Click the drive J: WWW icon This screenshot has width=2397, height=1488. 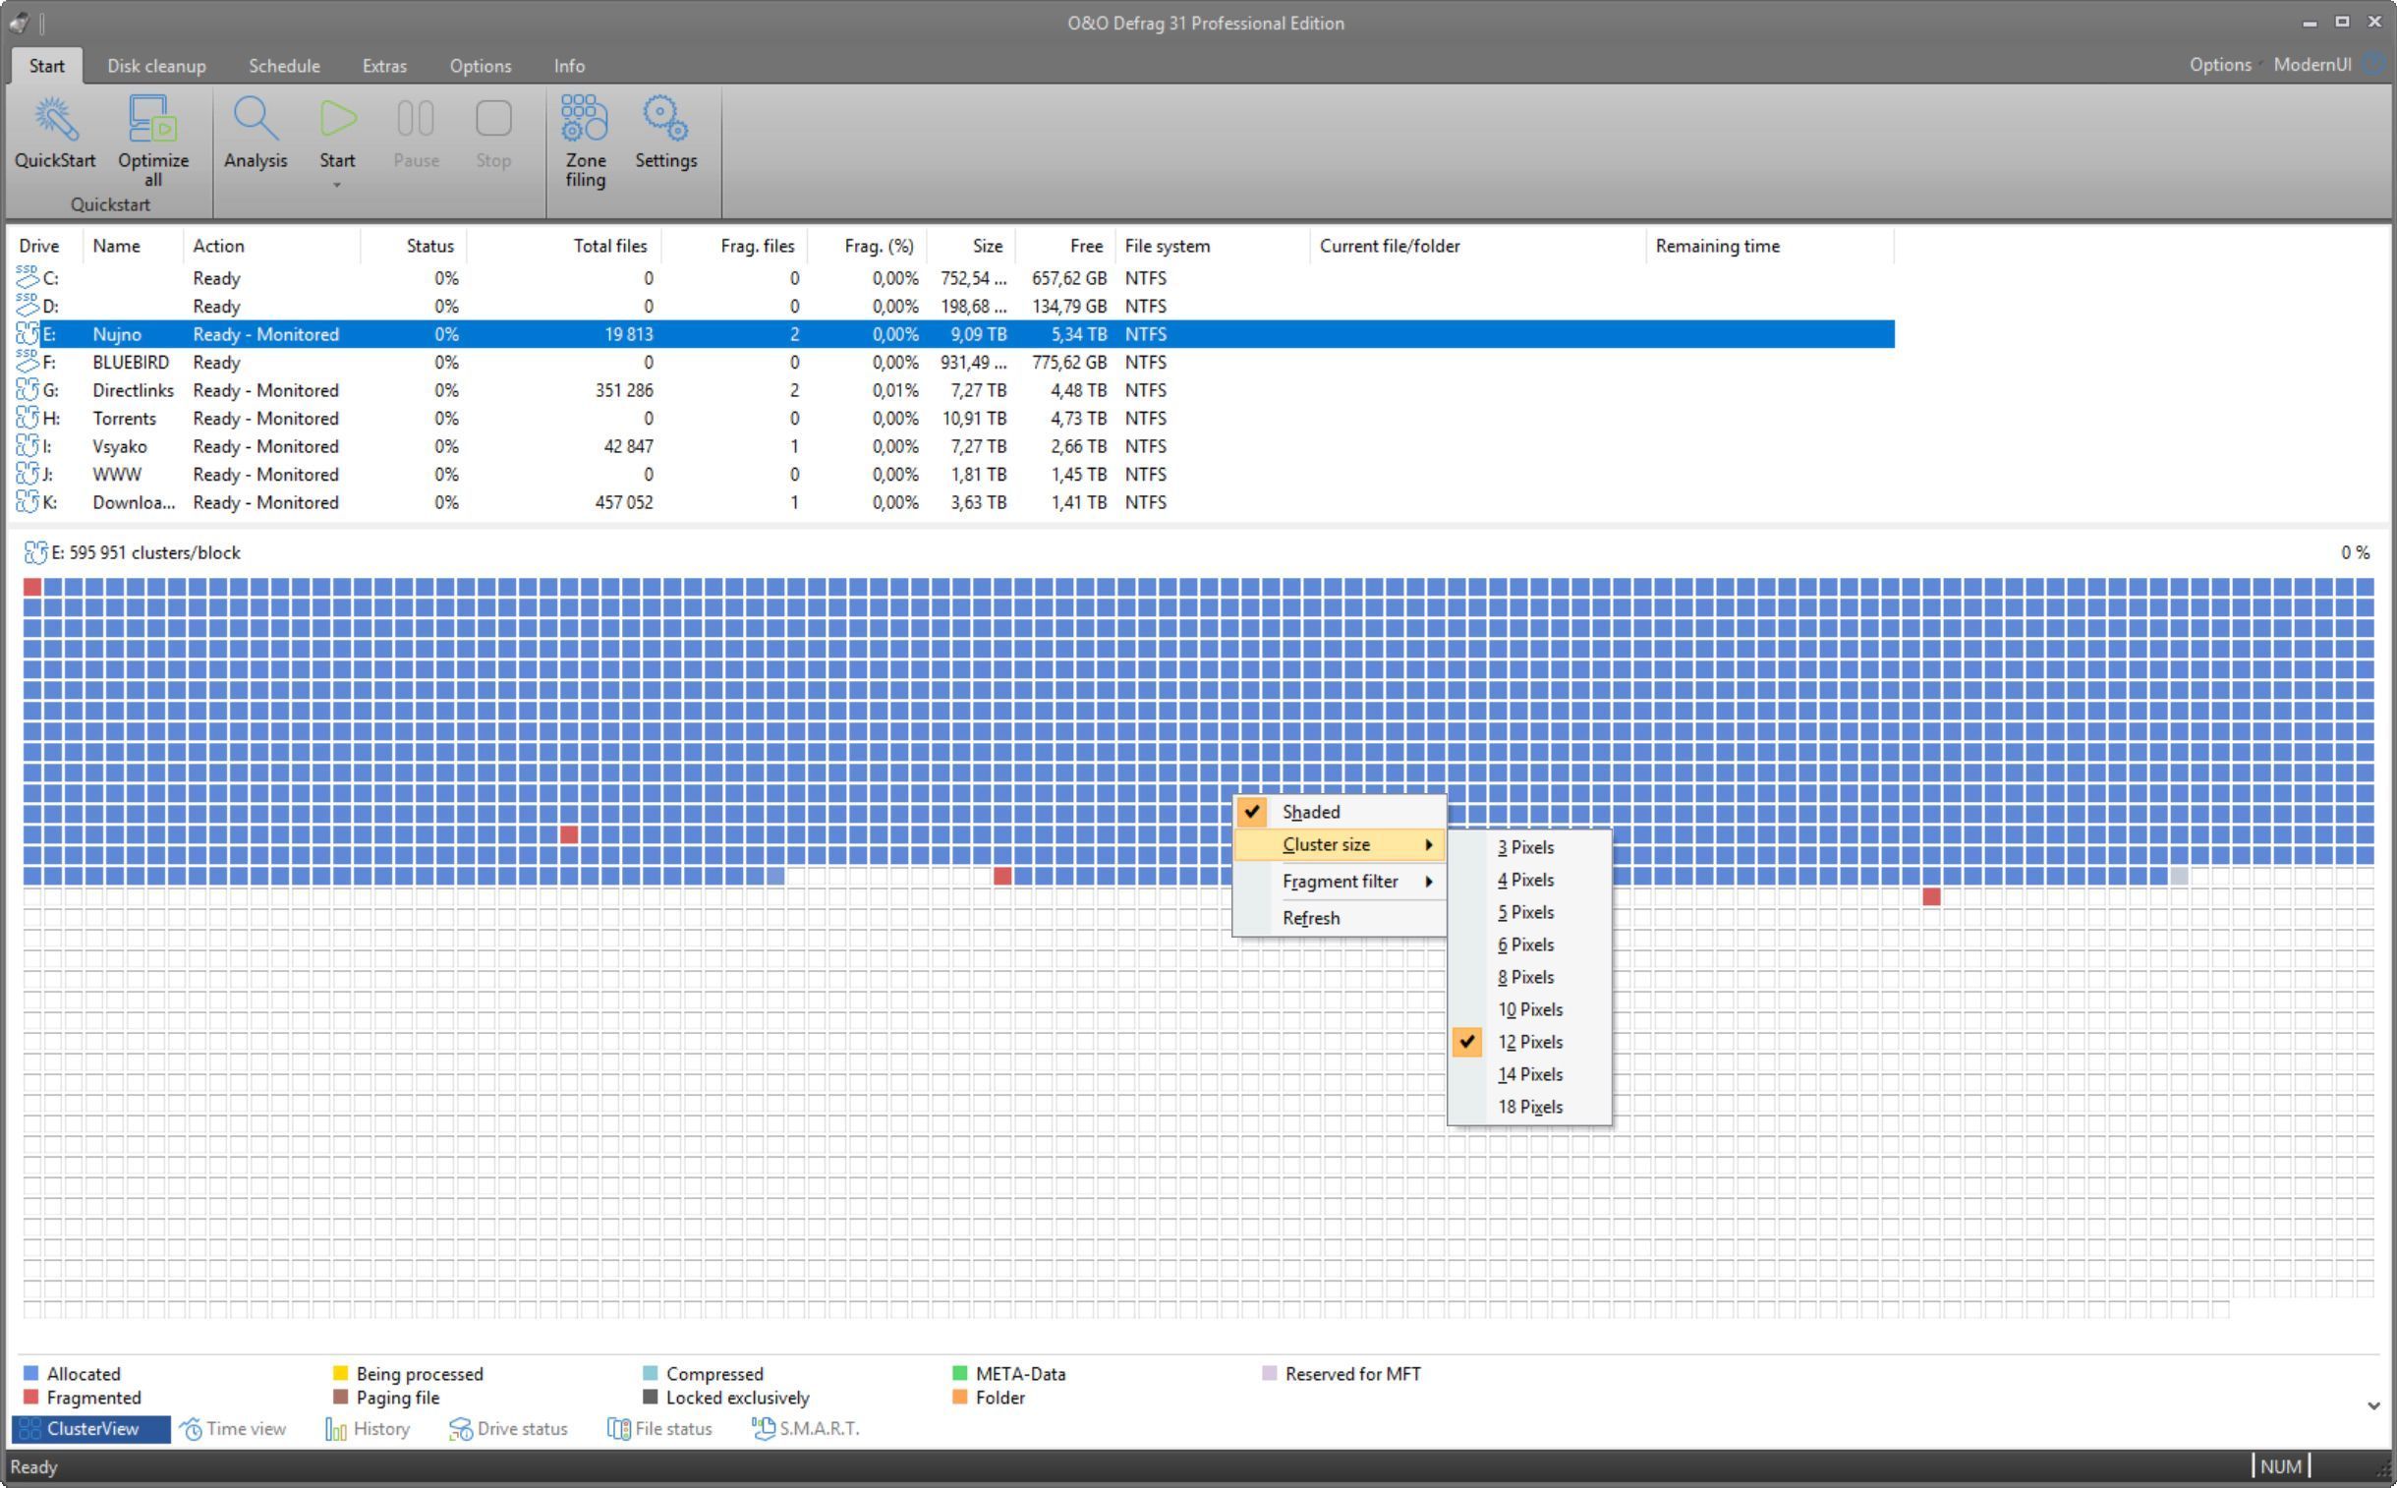28,475
